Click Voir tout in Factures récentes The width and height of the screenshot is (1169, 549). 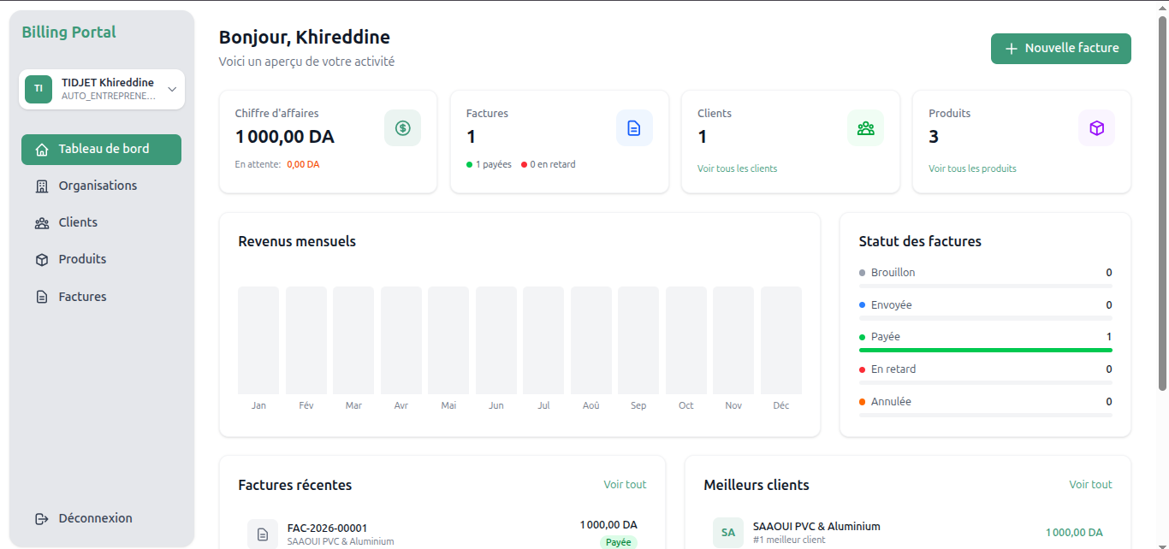pyautogui.click(x=625, y=484)
